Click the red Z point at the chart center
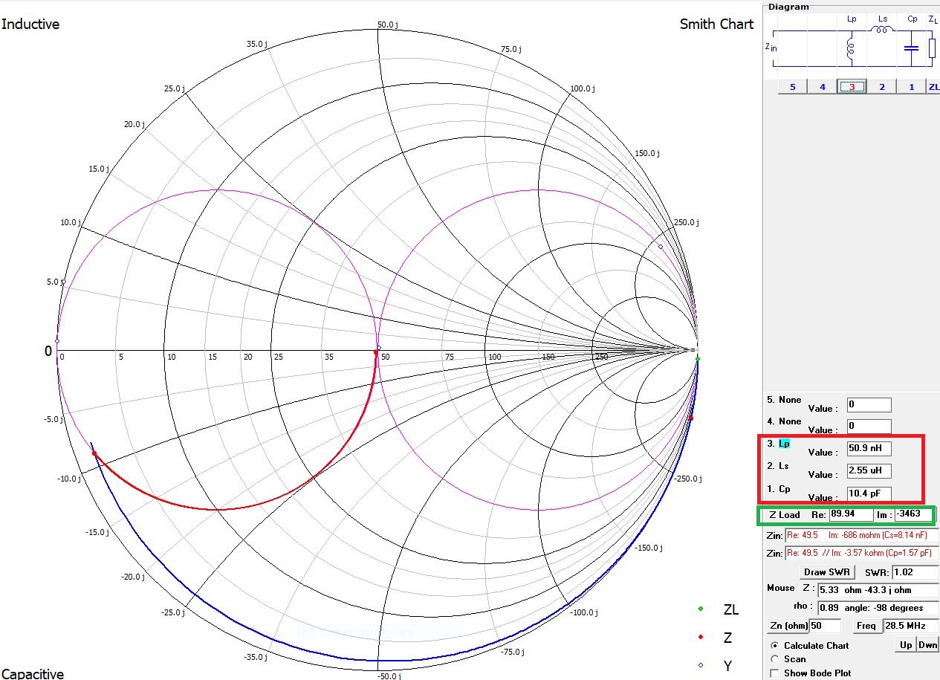This screenshot has width=940, height=680. [x=376, y=352]
